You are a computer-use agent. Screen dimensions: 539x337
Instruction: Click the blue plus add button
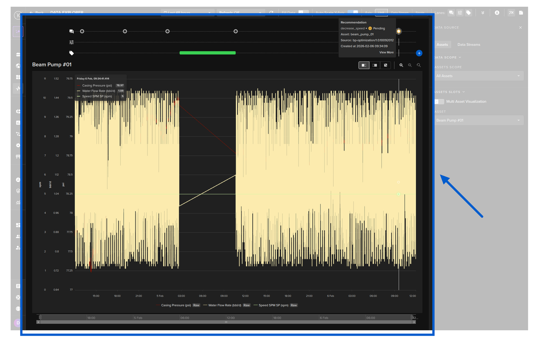(419, 53)
